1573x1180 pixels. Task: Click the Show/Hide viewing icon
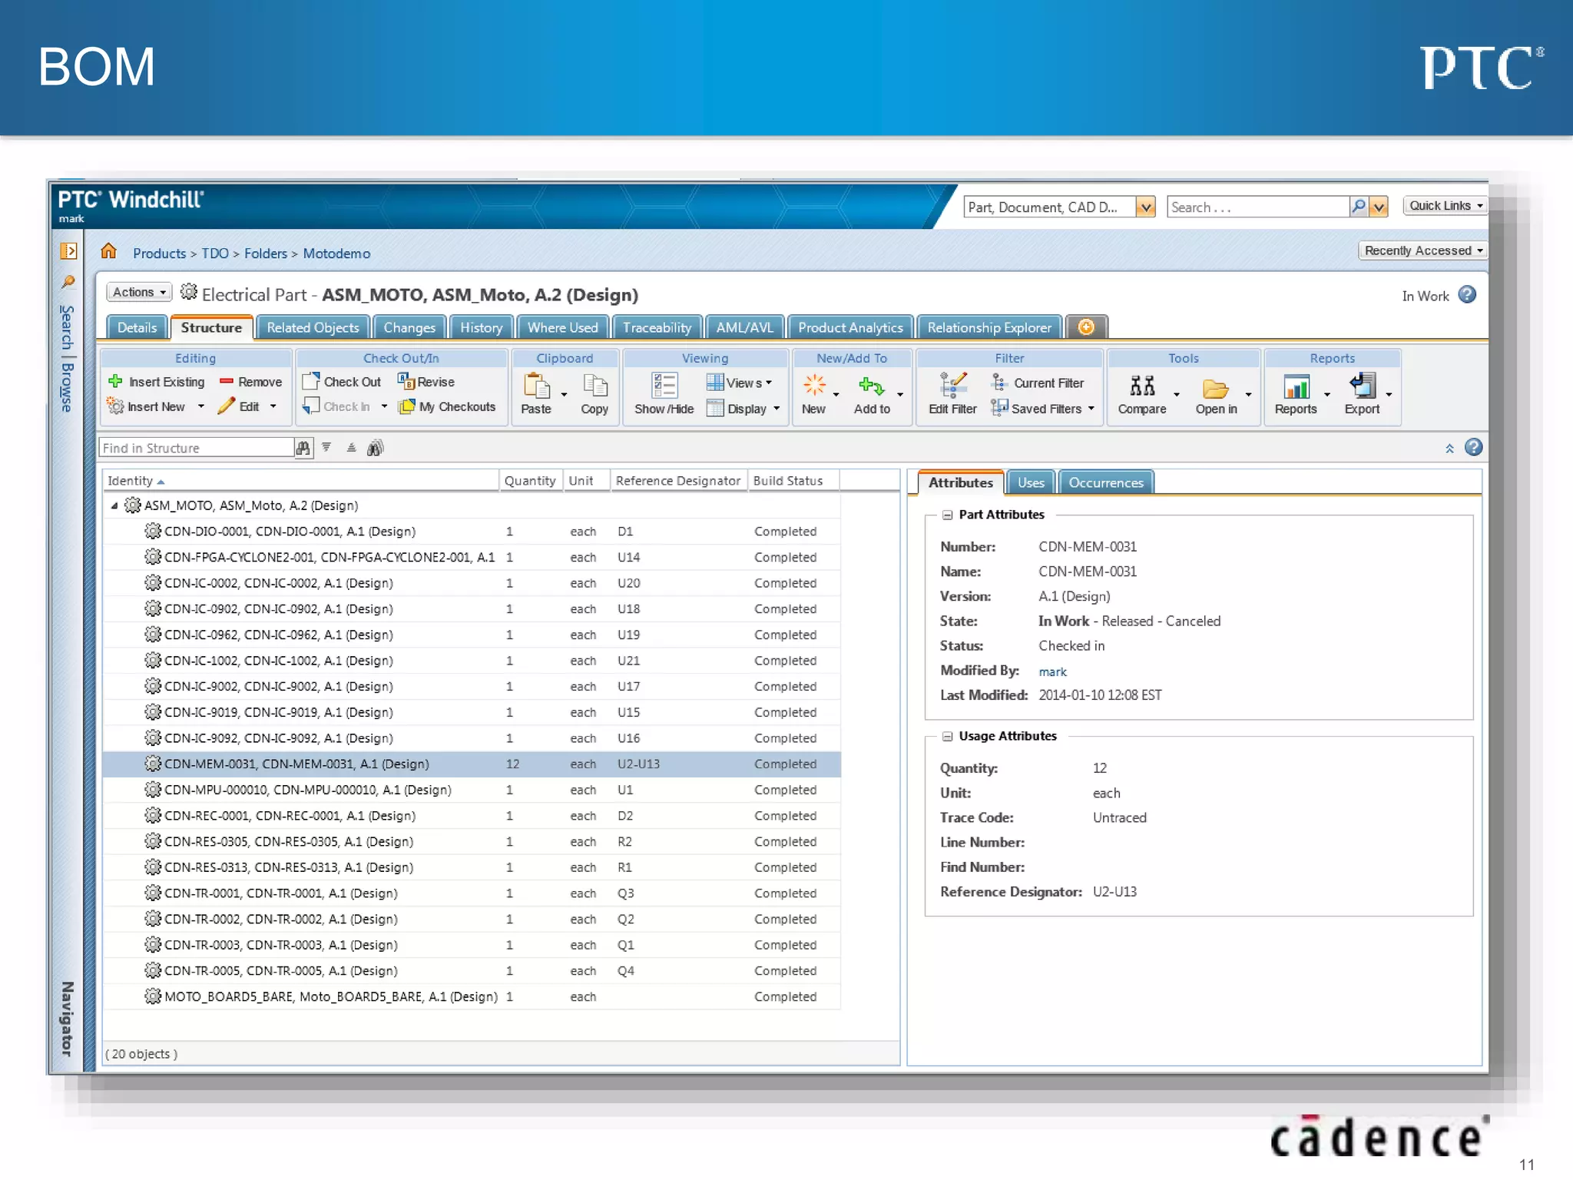tap(664, 386)
